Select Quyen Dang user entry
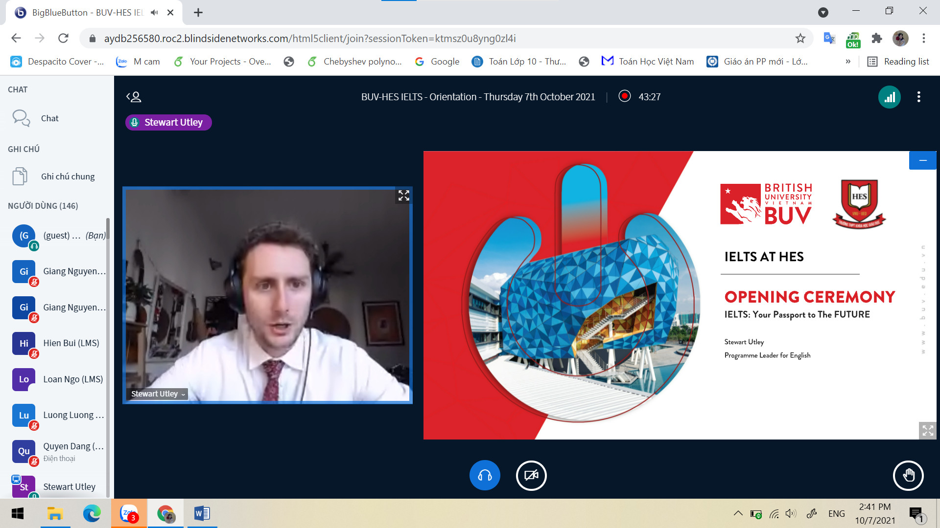The width and height of the screenshot is (940, 528). click(58, 451)
